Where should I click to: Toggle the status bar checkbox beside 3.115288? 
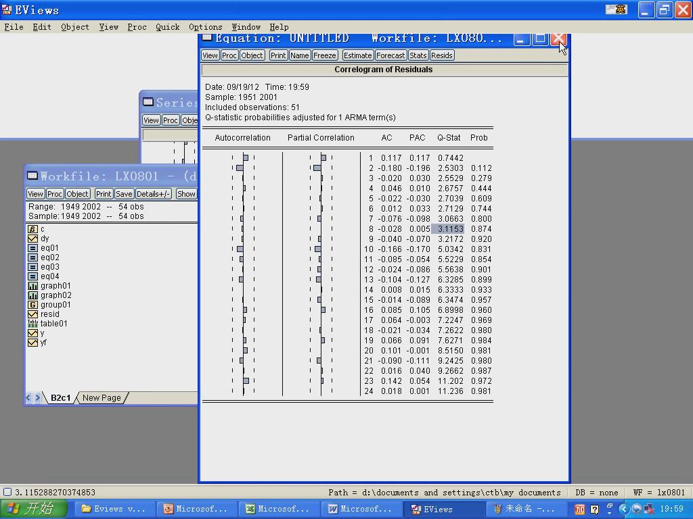pos(7,492)
